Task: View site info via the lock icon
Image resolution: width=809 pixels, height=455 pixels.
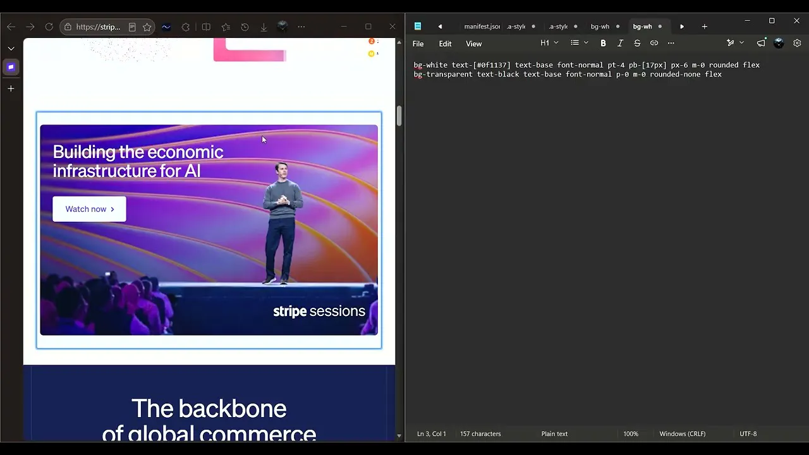Action: tap(68, 27)
